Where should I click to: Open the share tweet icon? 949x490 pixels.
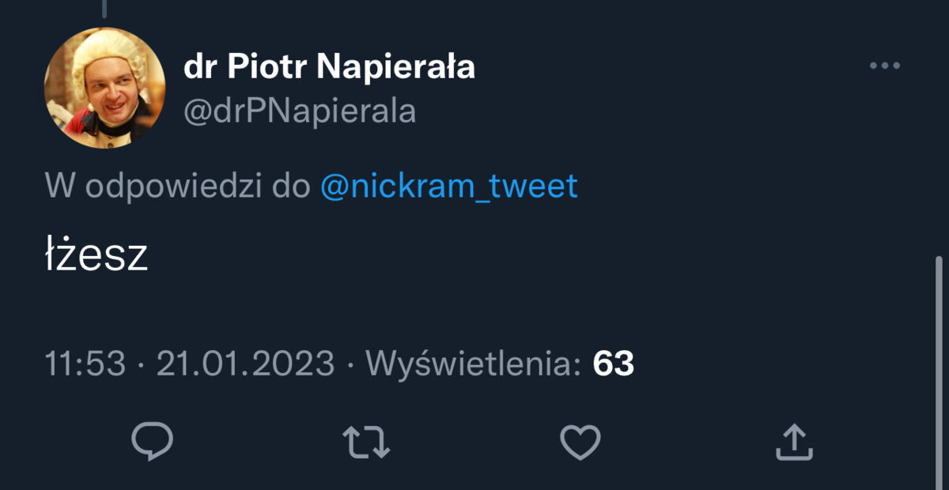(793, 442)
